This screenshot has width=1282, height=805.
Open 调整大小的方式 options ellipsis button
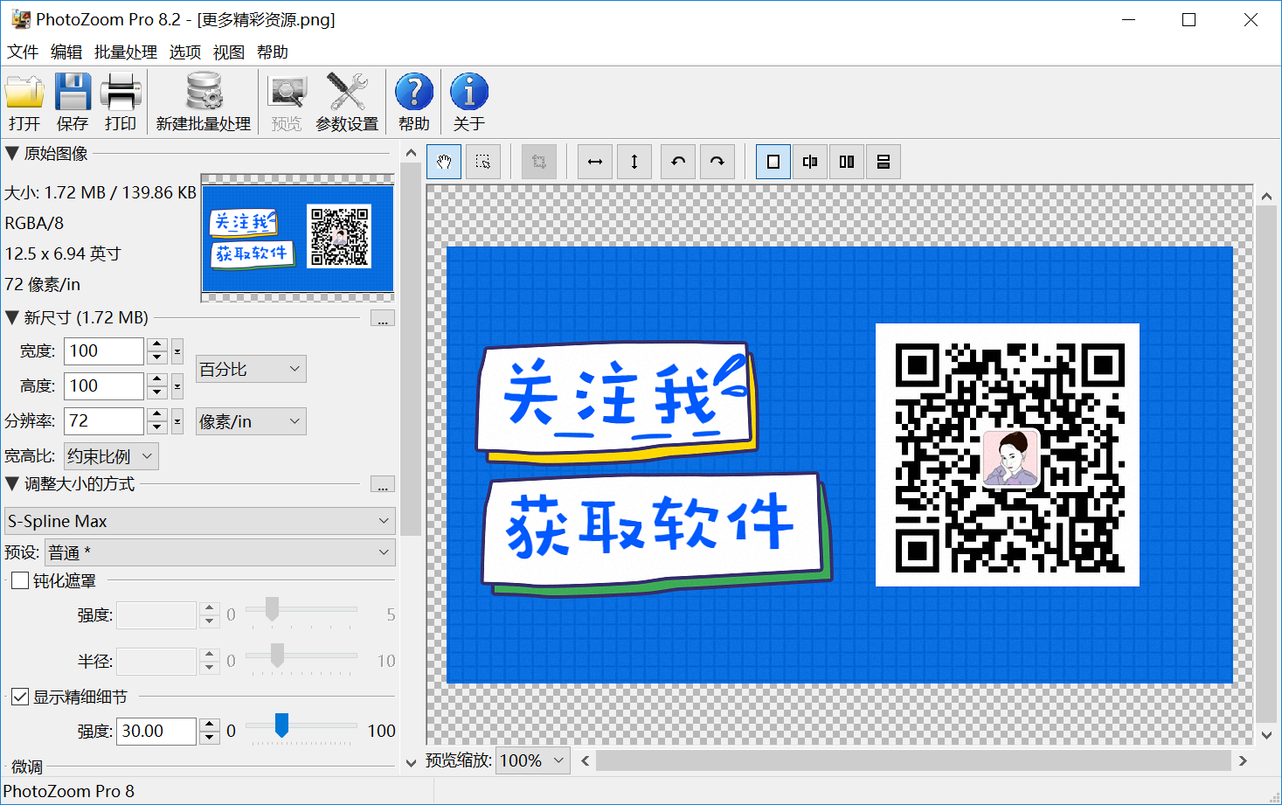[x=383, y=484]
